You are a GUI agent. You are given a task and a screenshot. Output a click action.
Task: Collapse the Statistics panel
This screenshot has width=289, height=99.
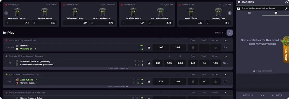(x=286, y=2)
